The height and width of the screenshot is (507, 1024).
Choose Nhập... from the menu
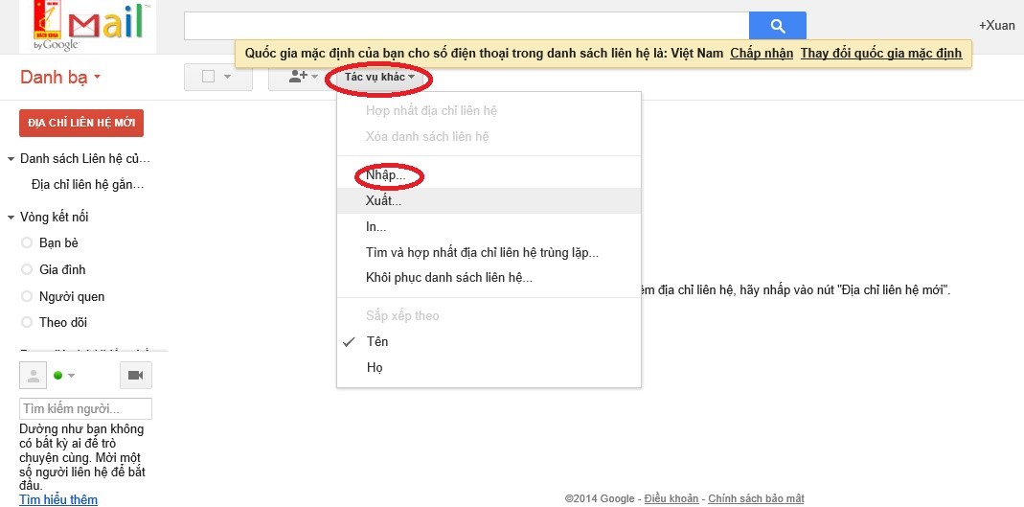[385, 176]
